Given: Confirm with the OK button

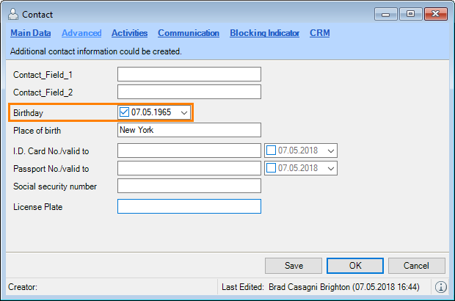Looking at the screenshot, I should pos(355,265).
